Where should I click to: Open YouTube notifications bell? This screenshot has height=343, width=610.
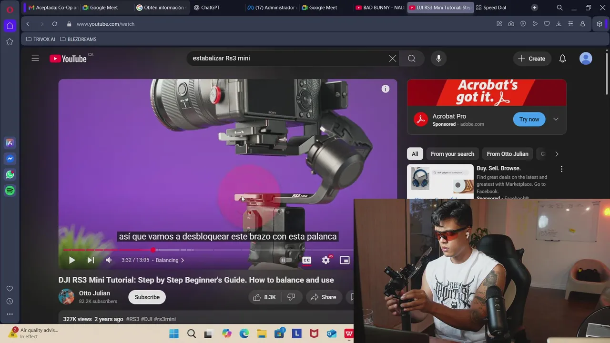tap(562, 59)
